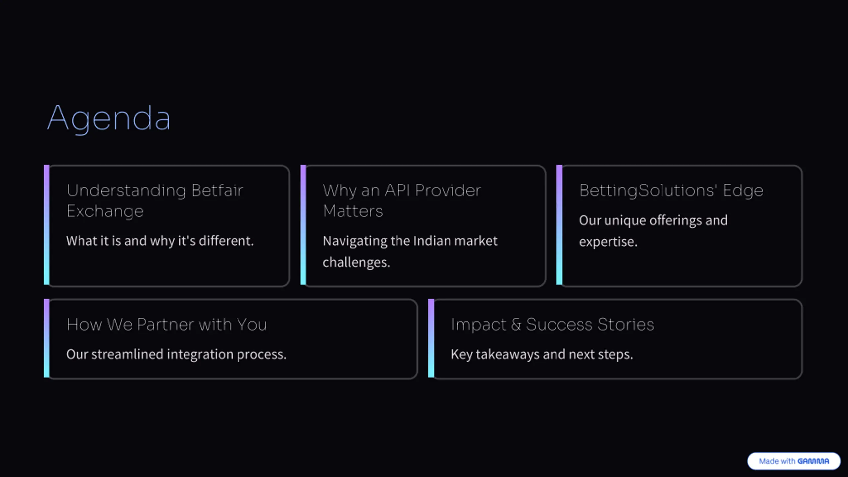The width and height of the screenshot is (848, 477).
Task: Click gradient accent bar of API Provider card
Action: 303,225
